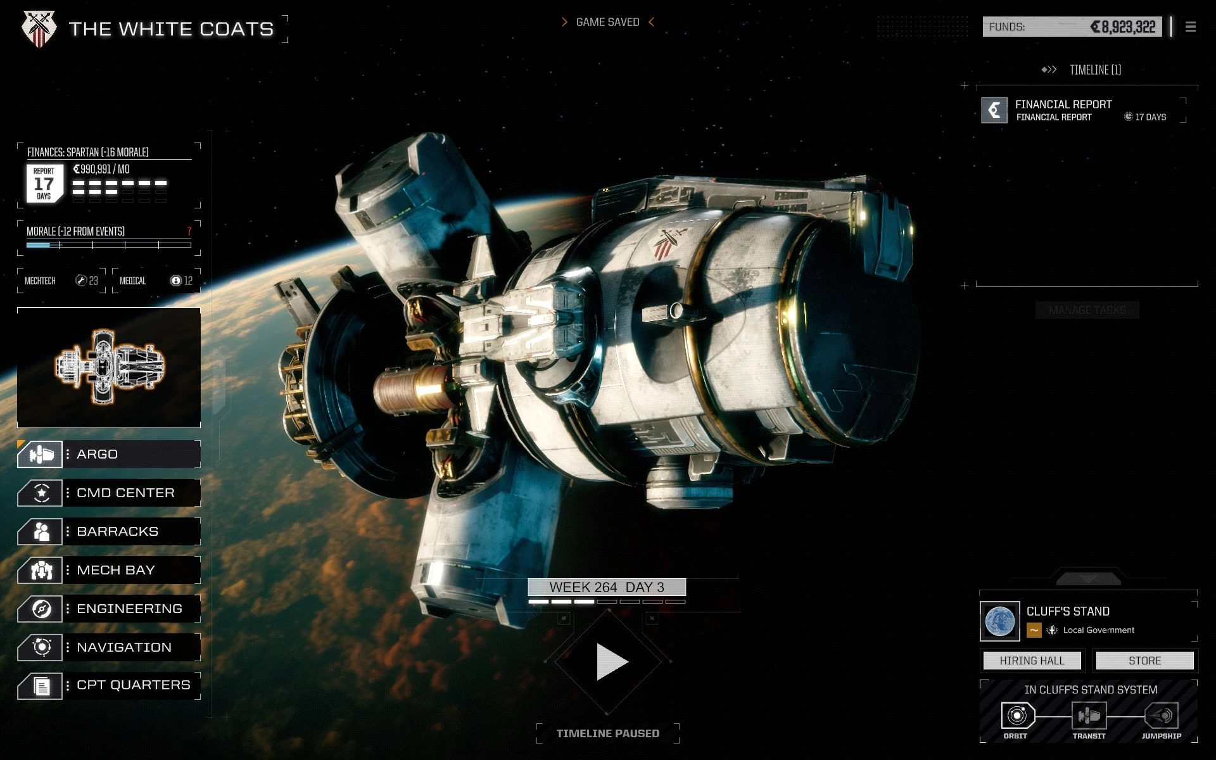This screenshot has height=760, width=1216.
Task: Click the timeline arrows icon beside Timeline
Action: [1049, 70]
